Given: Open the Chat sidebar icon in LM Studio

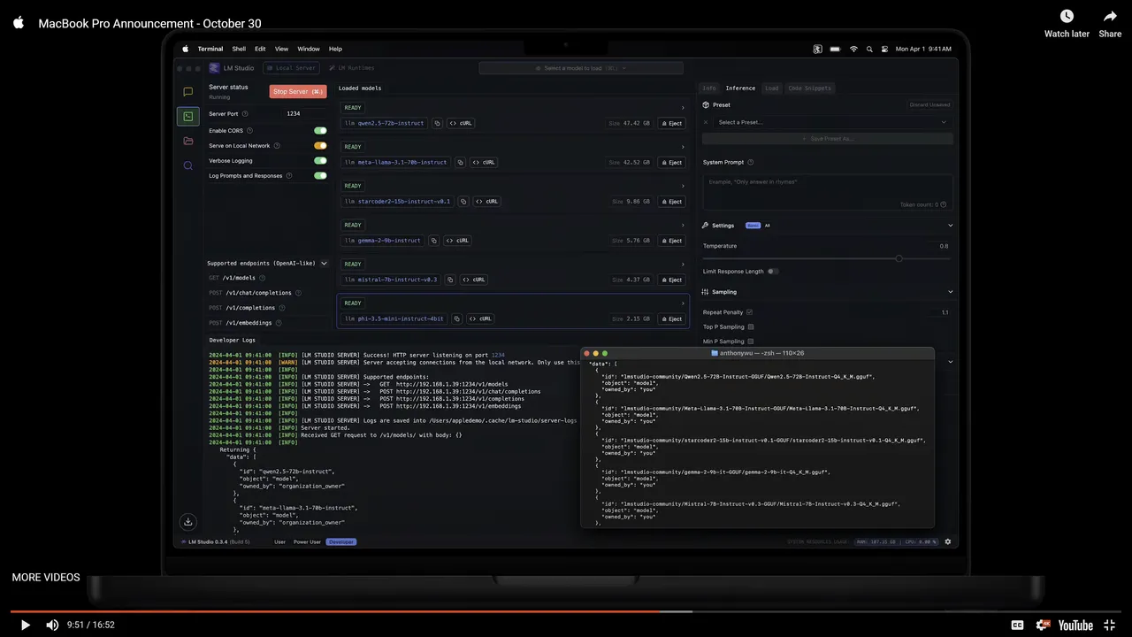Looking at the screenshot, I should [187, 92].
